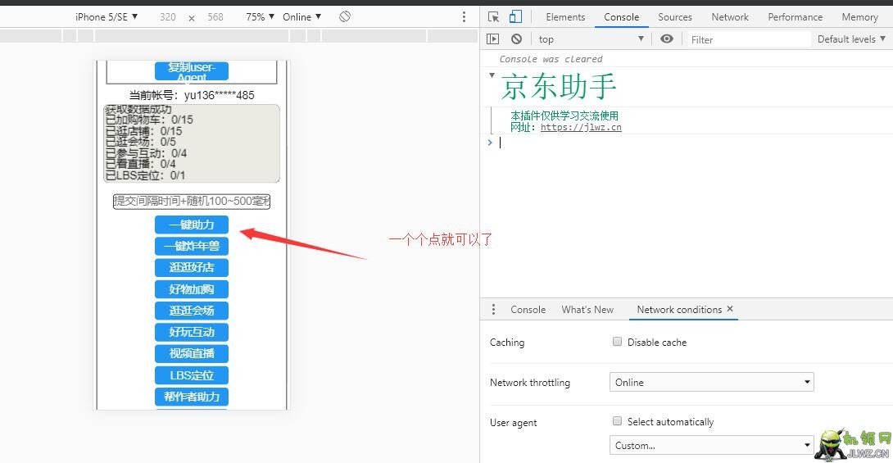Viewport: 893px width, 463px height.
Task: Open the 75% zoom dropdown
Action: 261,17
